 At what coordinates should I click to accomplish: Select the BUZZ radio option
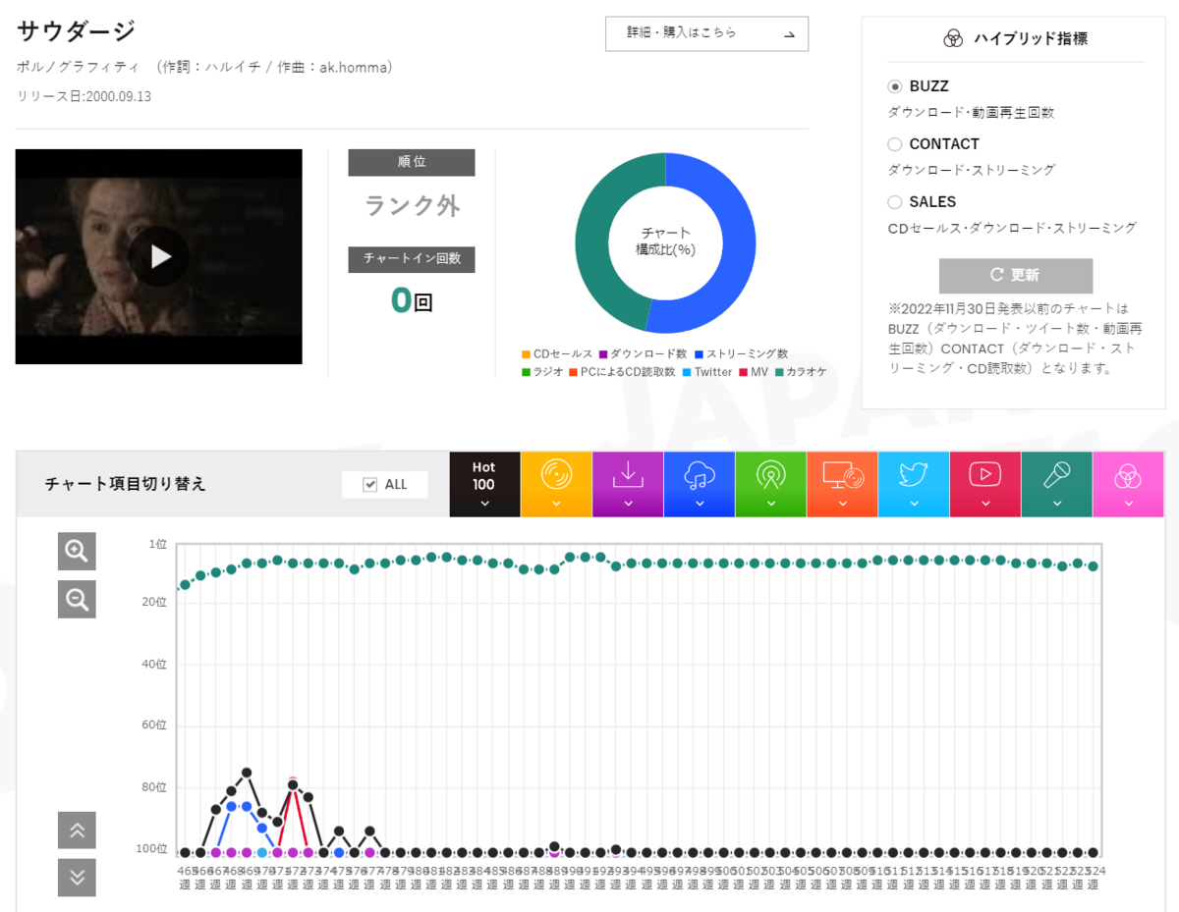pos(895,86)
